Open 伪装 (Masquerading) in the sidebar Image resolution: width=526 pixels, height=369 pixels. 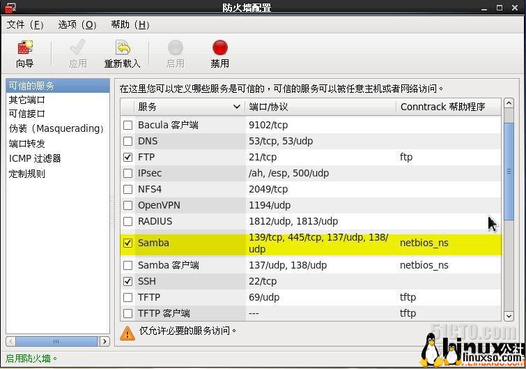58,128
